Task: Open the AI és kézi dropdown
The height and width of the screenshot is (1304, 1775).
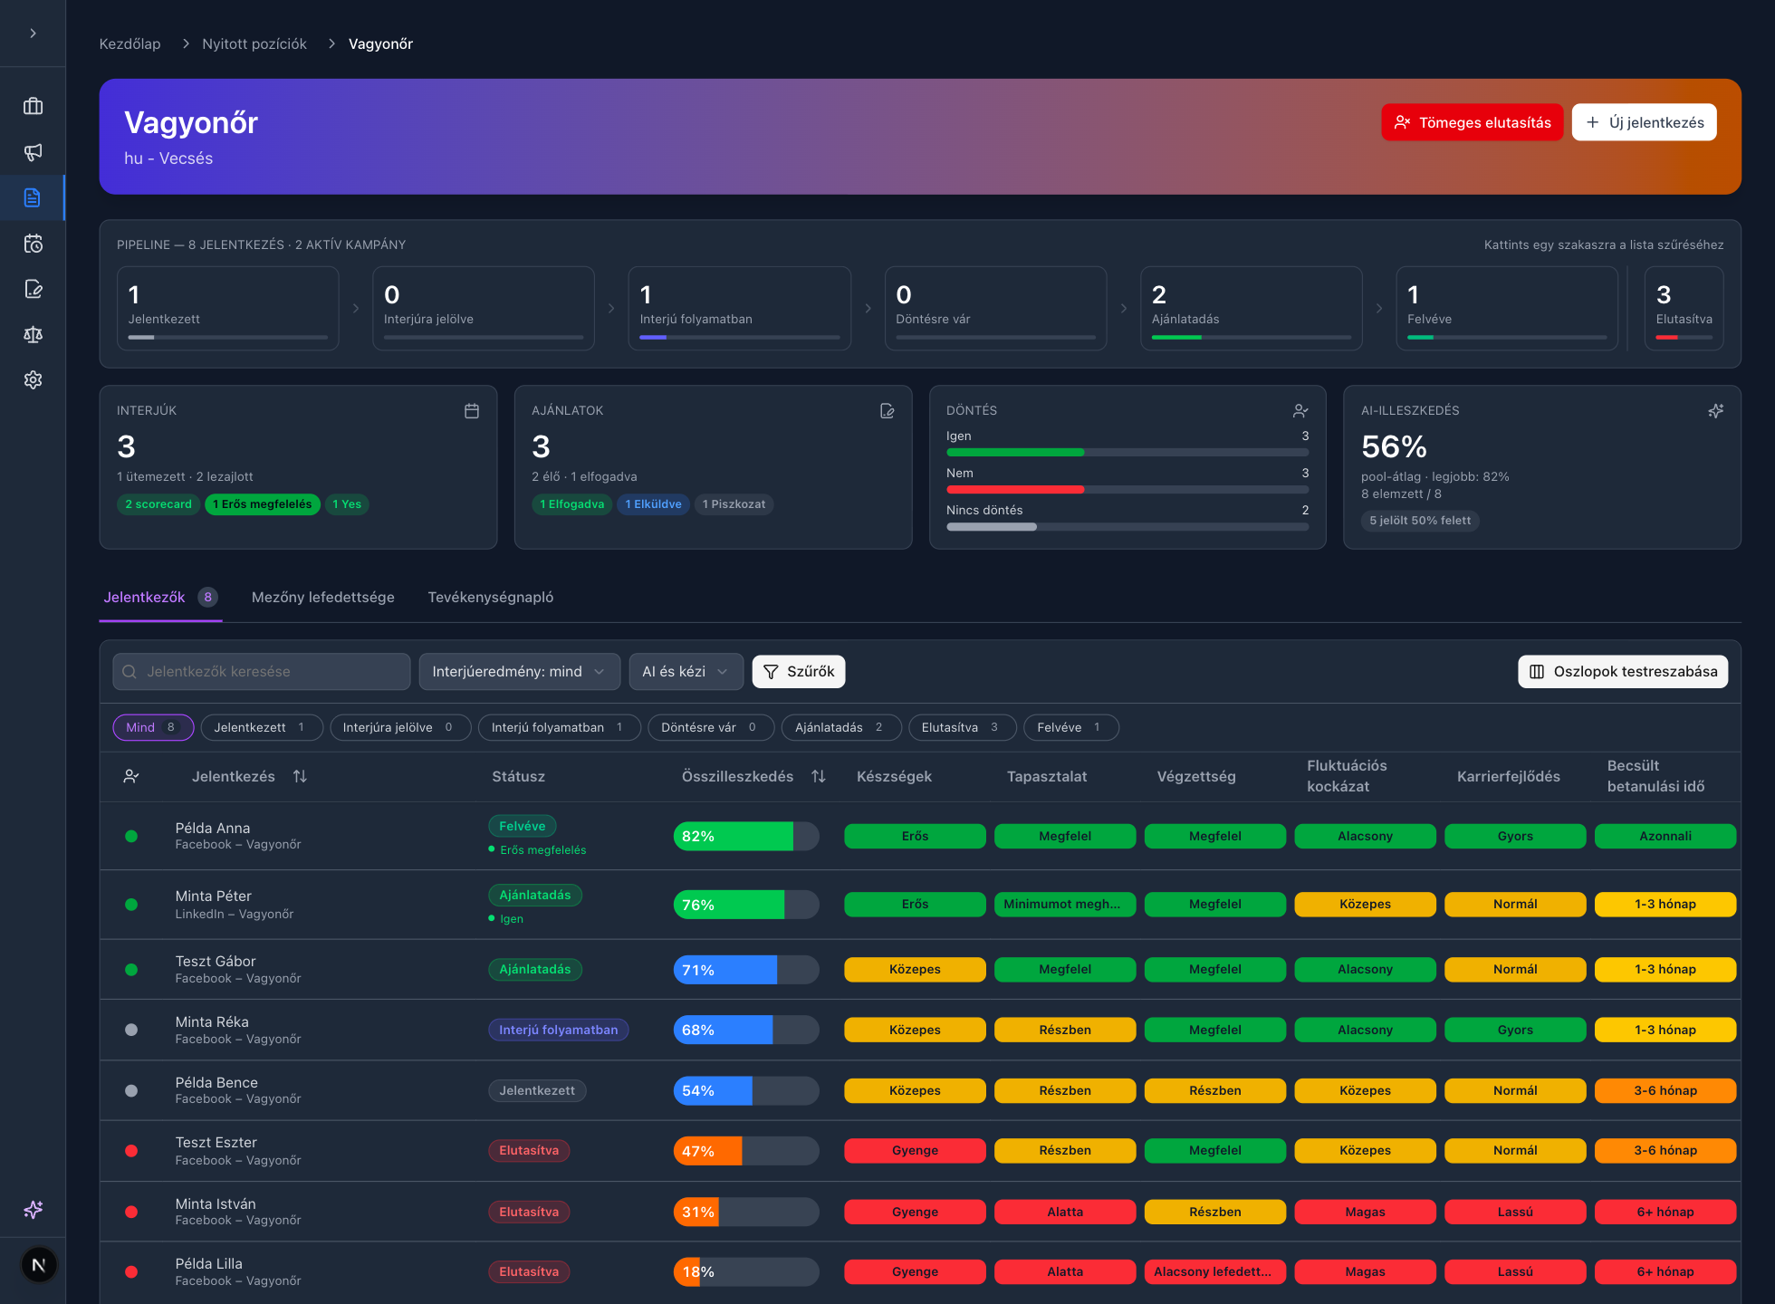Action: 686,672
